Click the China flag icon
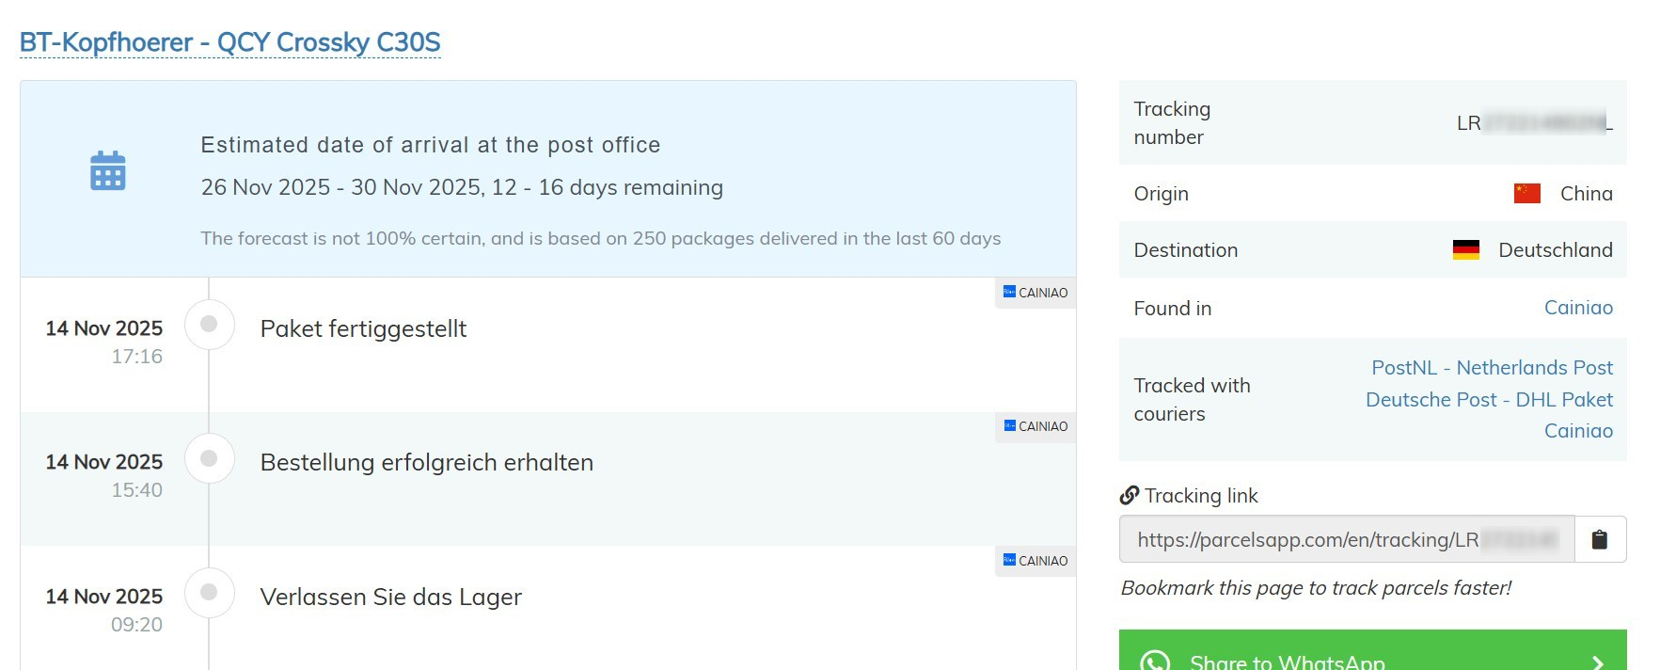The height and width of the screenshot is (670, 1660). click(x=1526, y=193)
